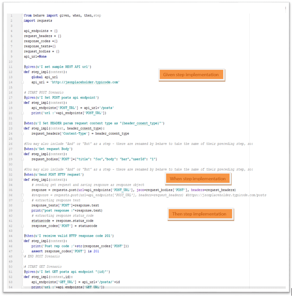Click line number 35 in the gutter
Image resolution: width=292 pixels, height=297 pixels.
pyautogui.click(x=11, y=190)
